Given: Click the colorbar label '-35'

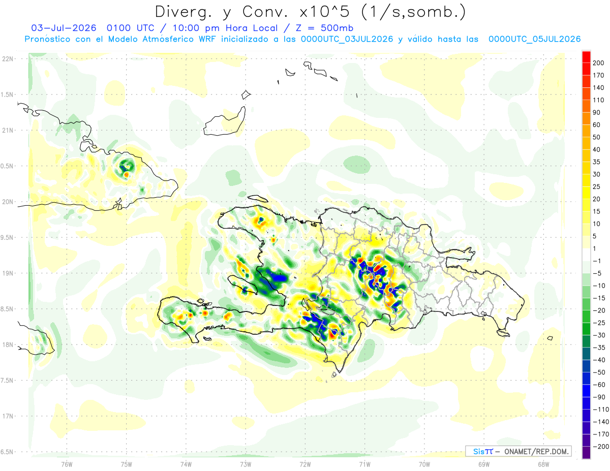Looking at the screenshot, I should [598, 347].
